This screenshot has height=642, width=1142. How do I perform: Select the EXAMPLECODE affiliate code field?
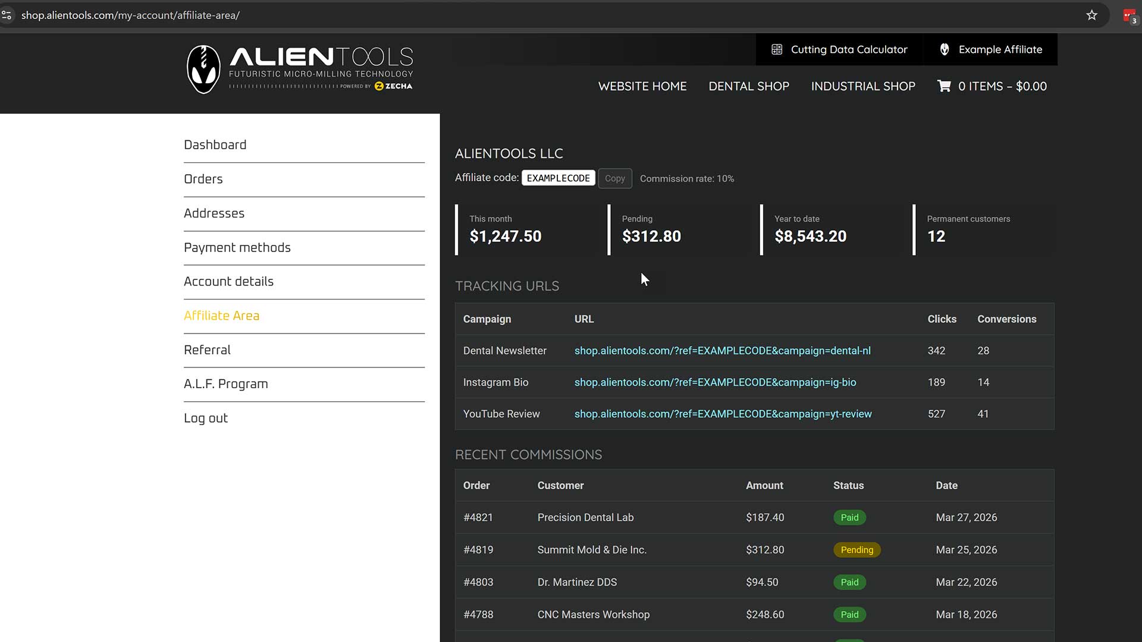(558, 178)
